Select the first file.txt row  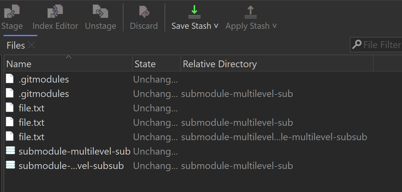[31, 108]
